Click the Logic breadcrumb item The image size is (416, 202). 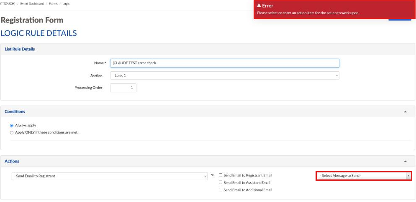click(x=66, y=4)
